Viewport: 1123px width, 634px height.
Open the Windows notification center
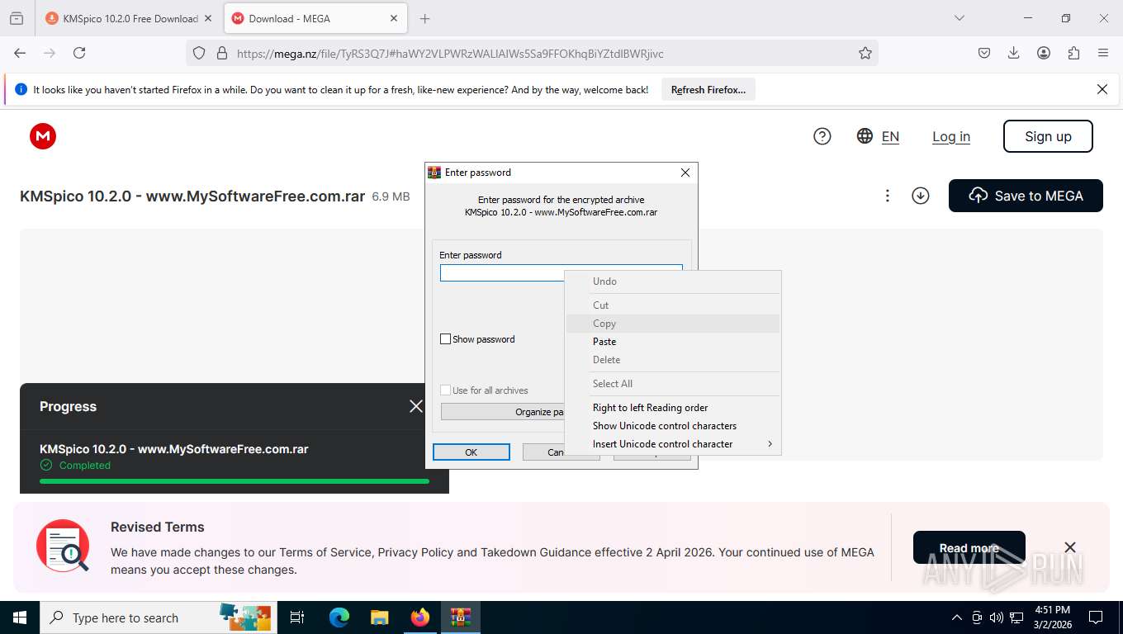tap(1096, 617)
